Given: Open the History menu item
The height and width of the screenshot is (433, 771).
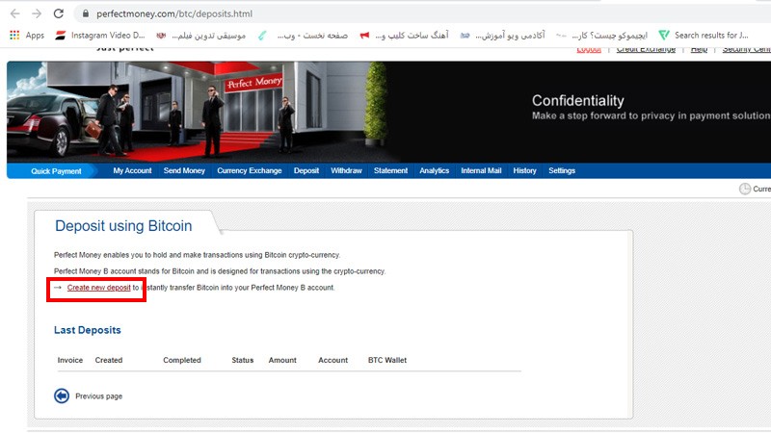Looking at the screenshot, I should point(524,171).
